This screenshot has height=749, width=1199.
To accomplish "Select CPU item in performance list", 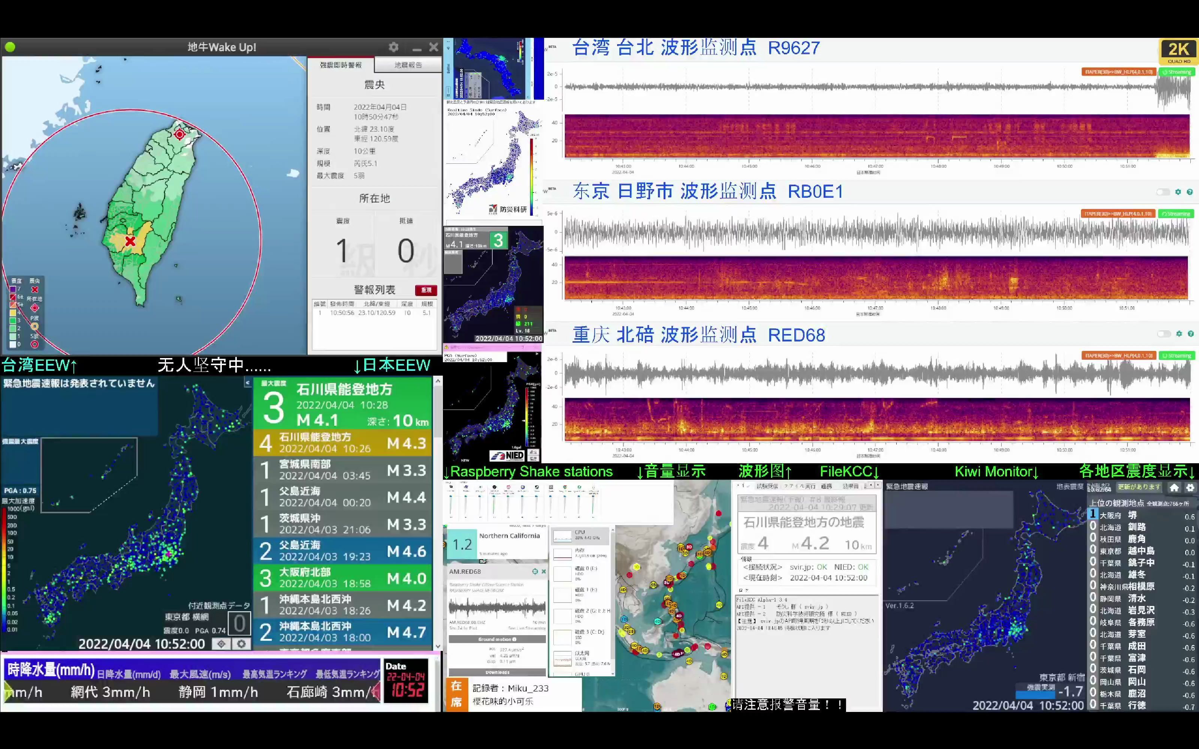I will pyautogui.click(x=580, y=535).
